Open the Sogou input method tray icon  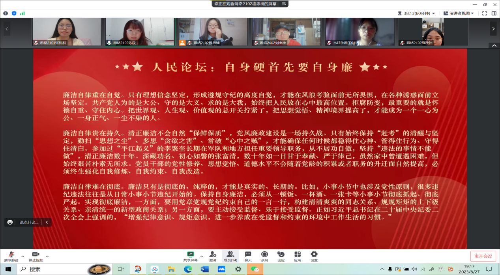(x=450, y=269)
